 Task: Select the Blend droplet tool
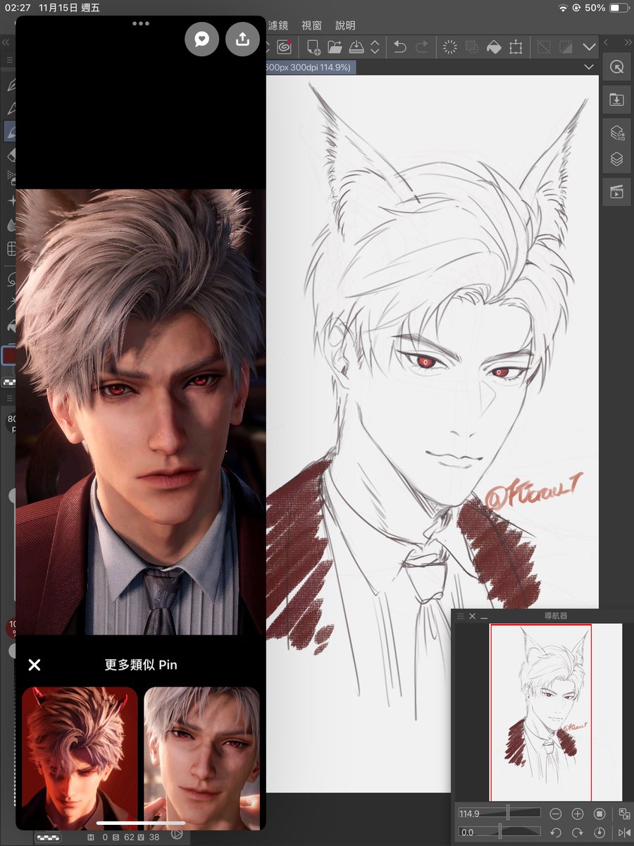point(10,225)
